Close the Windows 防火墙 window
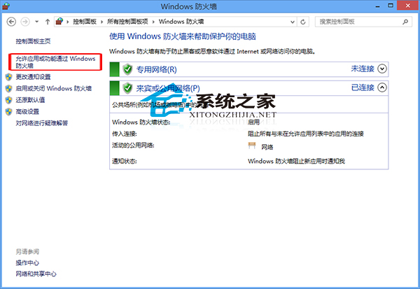This screenshot has height=289, width=420. pyautogui.click(x=408, y=6)
